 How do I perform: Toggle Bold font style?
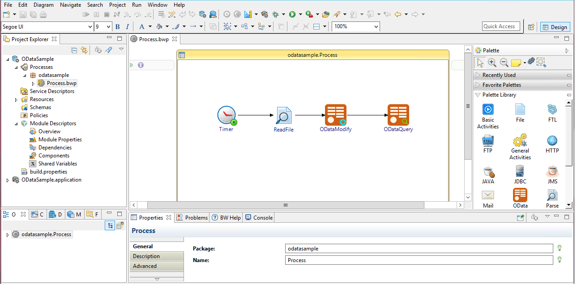[118, 27]
